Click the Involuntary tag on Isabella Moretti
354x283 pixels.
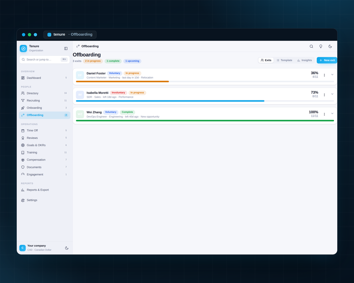(118, 93)
